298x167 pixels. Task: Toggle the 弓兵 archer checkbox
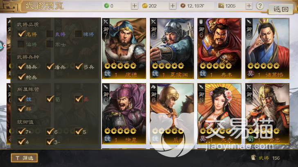[78, 67]
